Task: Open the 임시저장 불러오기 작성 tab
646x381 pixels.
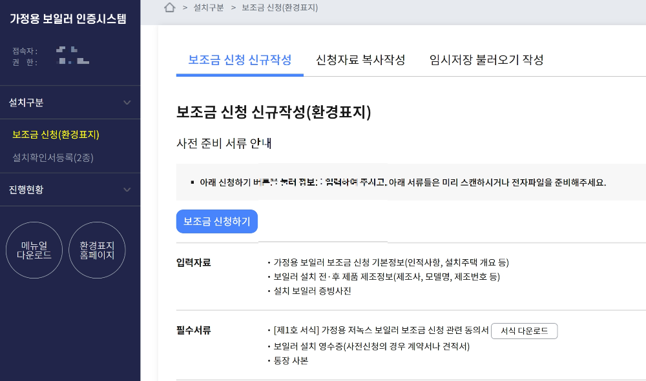Action: tap(486, 59)
